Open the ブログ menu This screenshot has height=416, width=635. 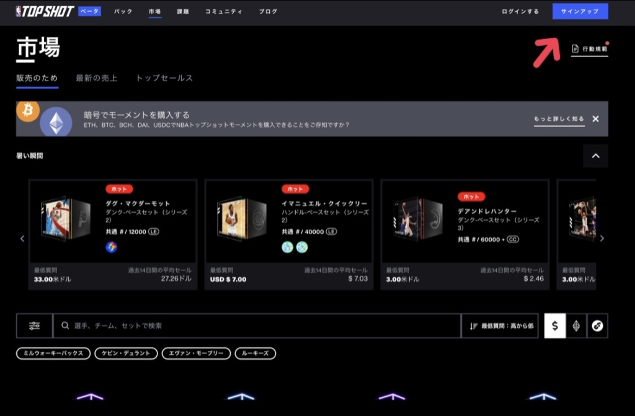[268, 11]
